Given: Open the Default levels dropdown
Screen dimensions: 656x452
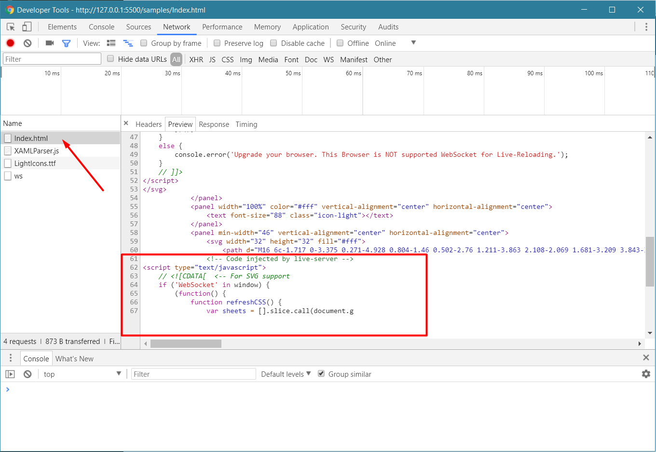Looking at the screenshot, I should [x=286, y=374].
